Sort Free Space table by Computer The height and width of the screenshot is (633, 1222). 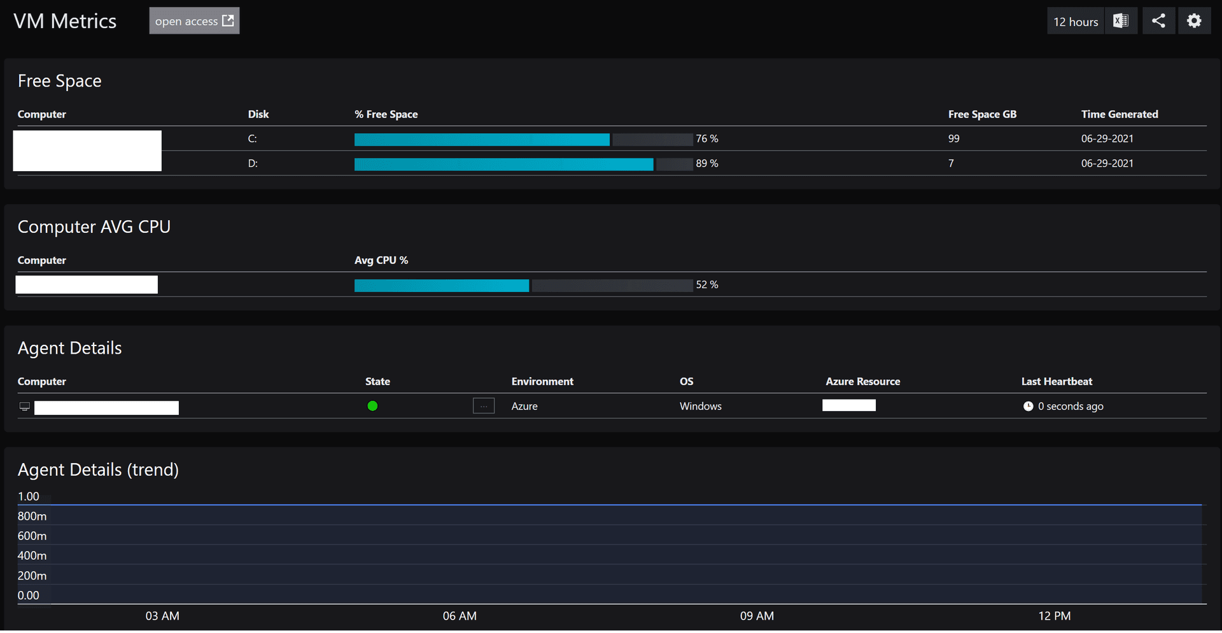pos(42,114)
